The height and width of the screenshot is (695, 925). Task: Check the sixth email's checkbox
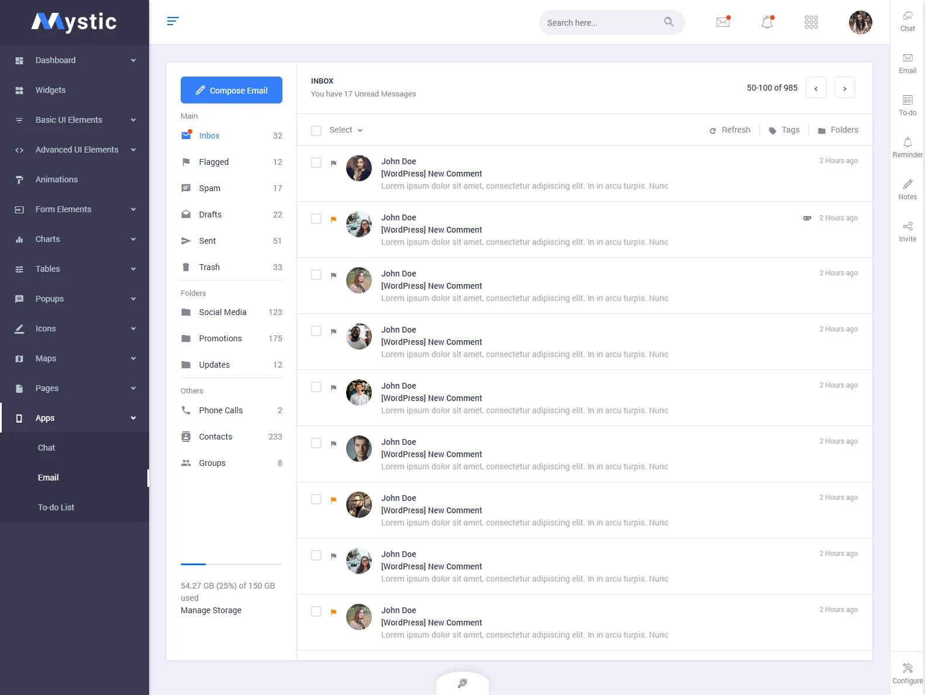(316, 443)
